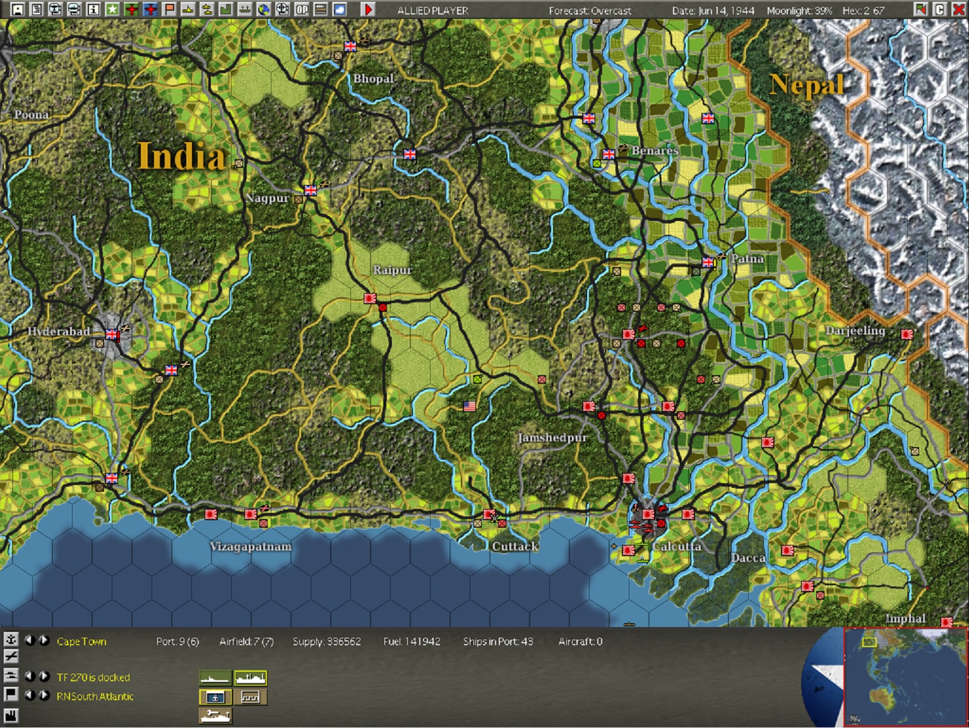Click the red aircraft on blue icon
The height and width of the screenshot is (728, 969).
click(150, 9)
